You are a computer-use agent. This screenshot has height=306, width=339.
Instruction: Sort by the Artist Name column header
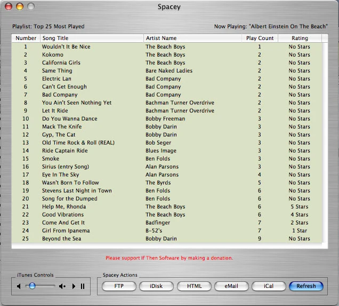(192, 38)
